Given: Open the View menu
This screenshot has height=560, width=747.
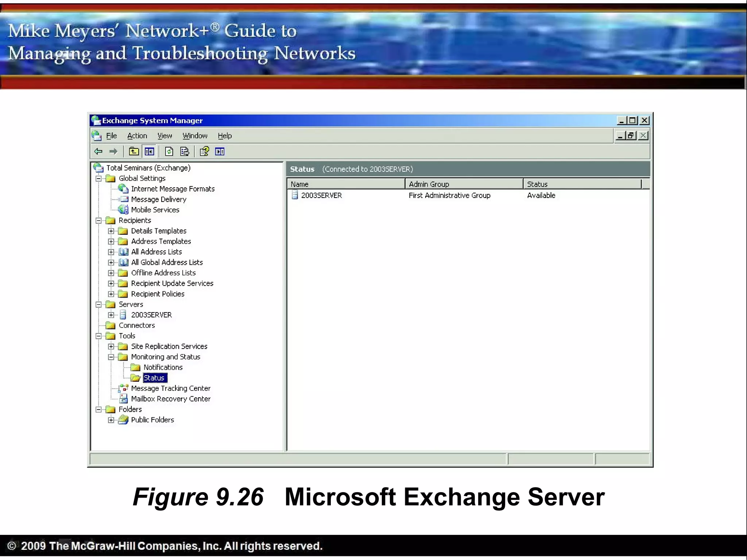Looking at the screenshot, I should [x=165, y=136].
